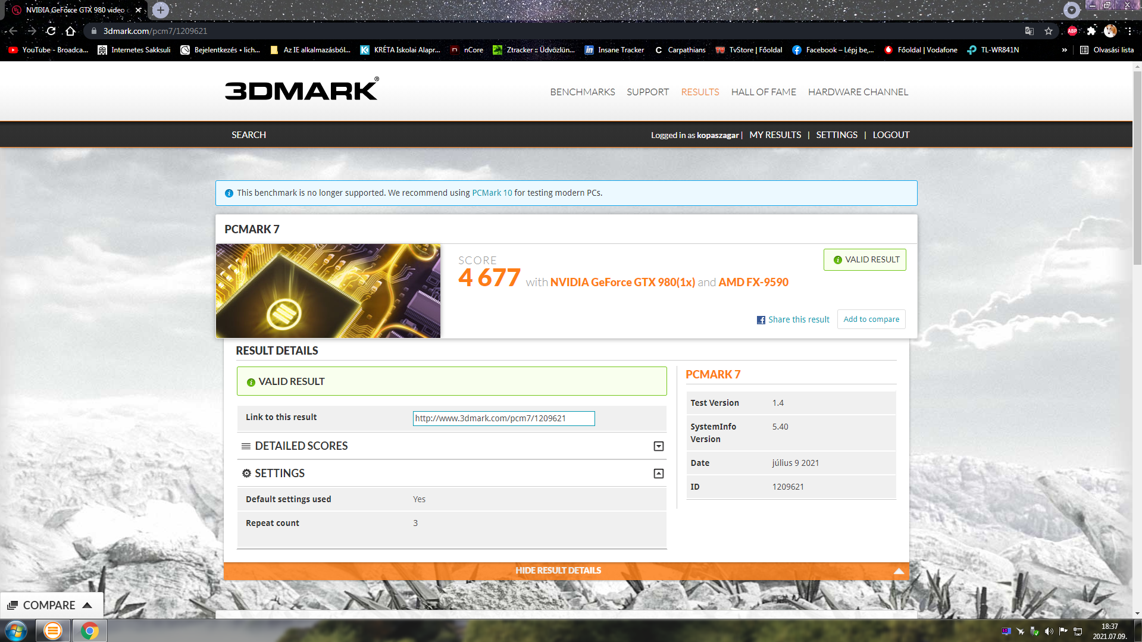Open Ztracker bookmark
This screenshot has width=1142, height=642.
(534, 50)
